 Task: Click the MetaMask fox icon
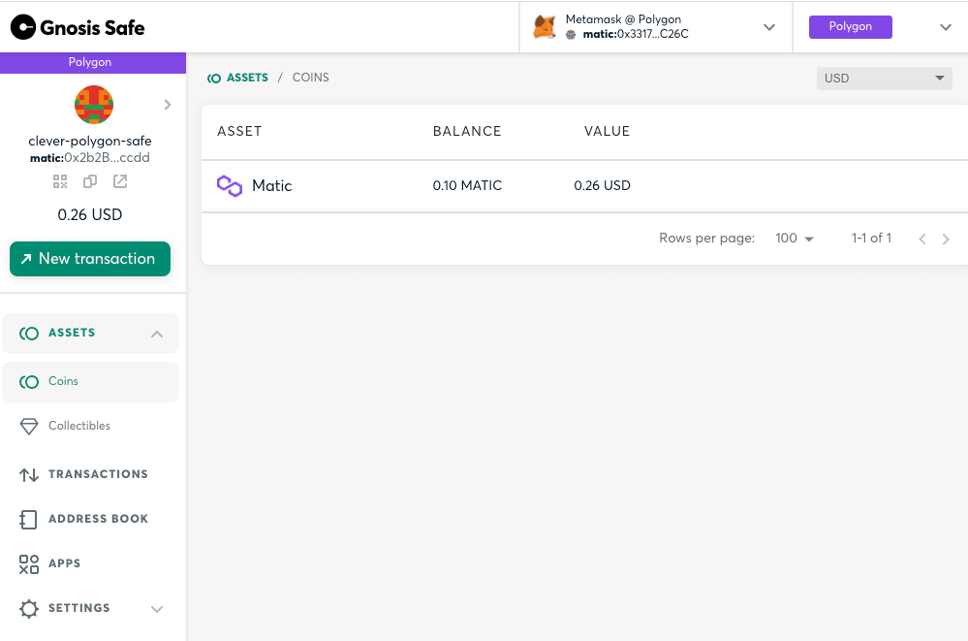coord(545,27)
